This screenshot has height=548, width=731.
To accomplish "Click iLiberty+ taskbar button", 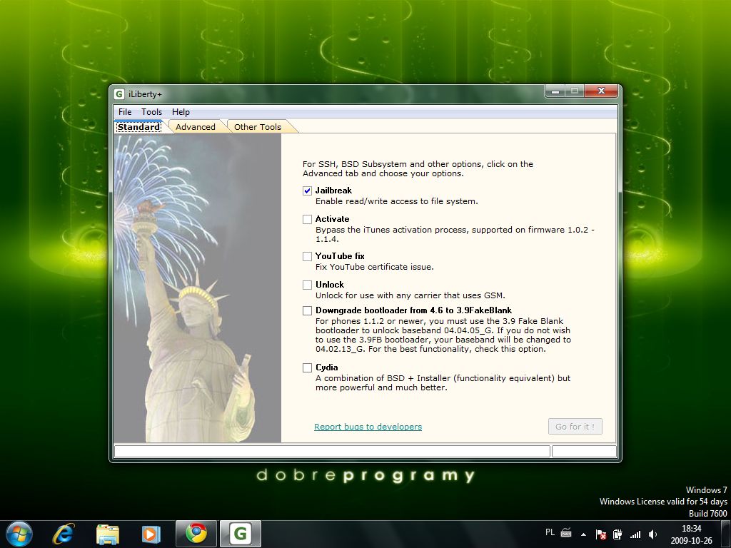I will (241, 534).
